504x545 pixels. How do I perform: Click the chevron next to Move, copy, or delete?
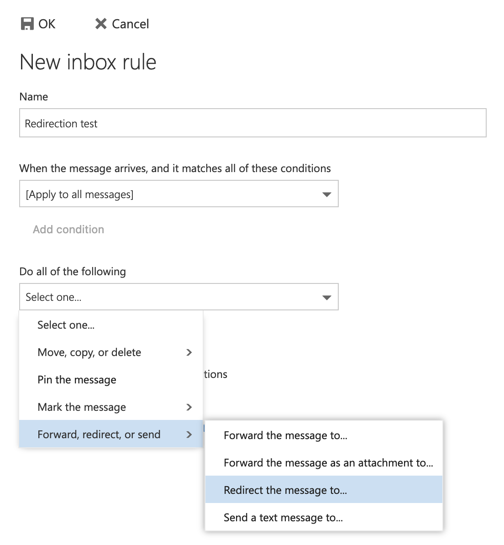point(189,352)
